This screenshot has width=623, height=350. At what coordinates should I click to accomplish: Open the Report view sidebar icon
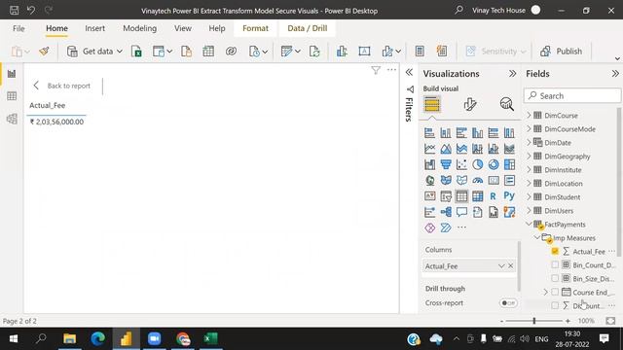coord(12,74)
